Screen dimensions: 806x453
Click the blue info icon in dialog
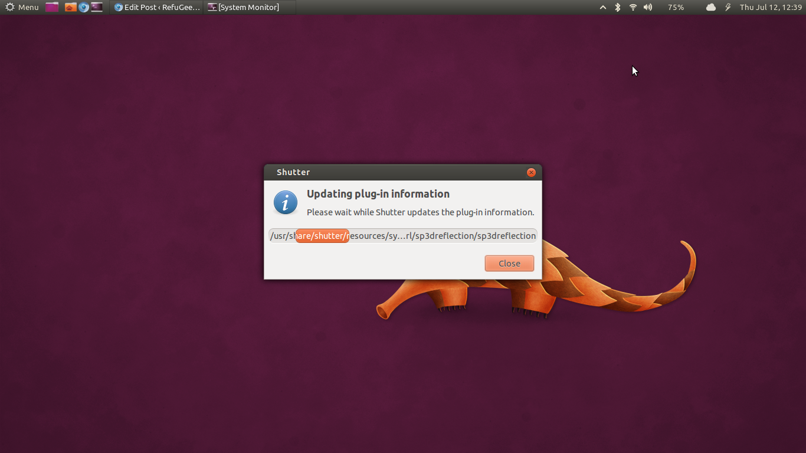coord(286,203)
